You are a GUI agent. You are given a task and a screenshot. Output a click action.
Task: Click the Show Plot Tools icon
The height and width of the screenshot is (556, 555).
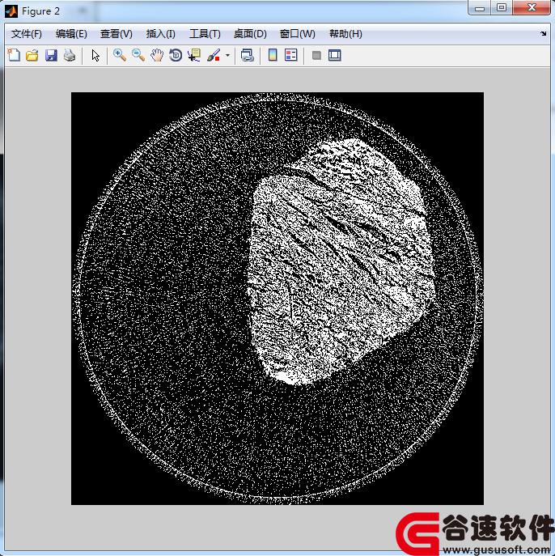click(335, 55)
